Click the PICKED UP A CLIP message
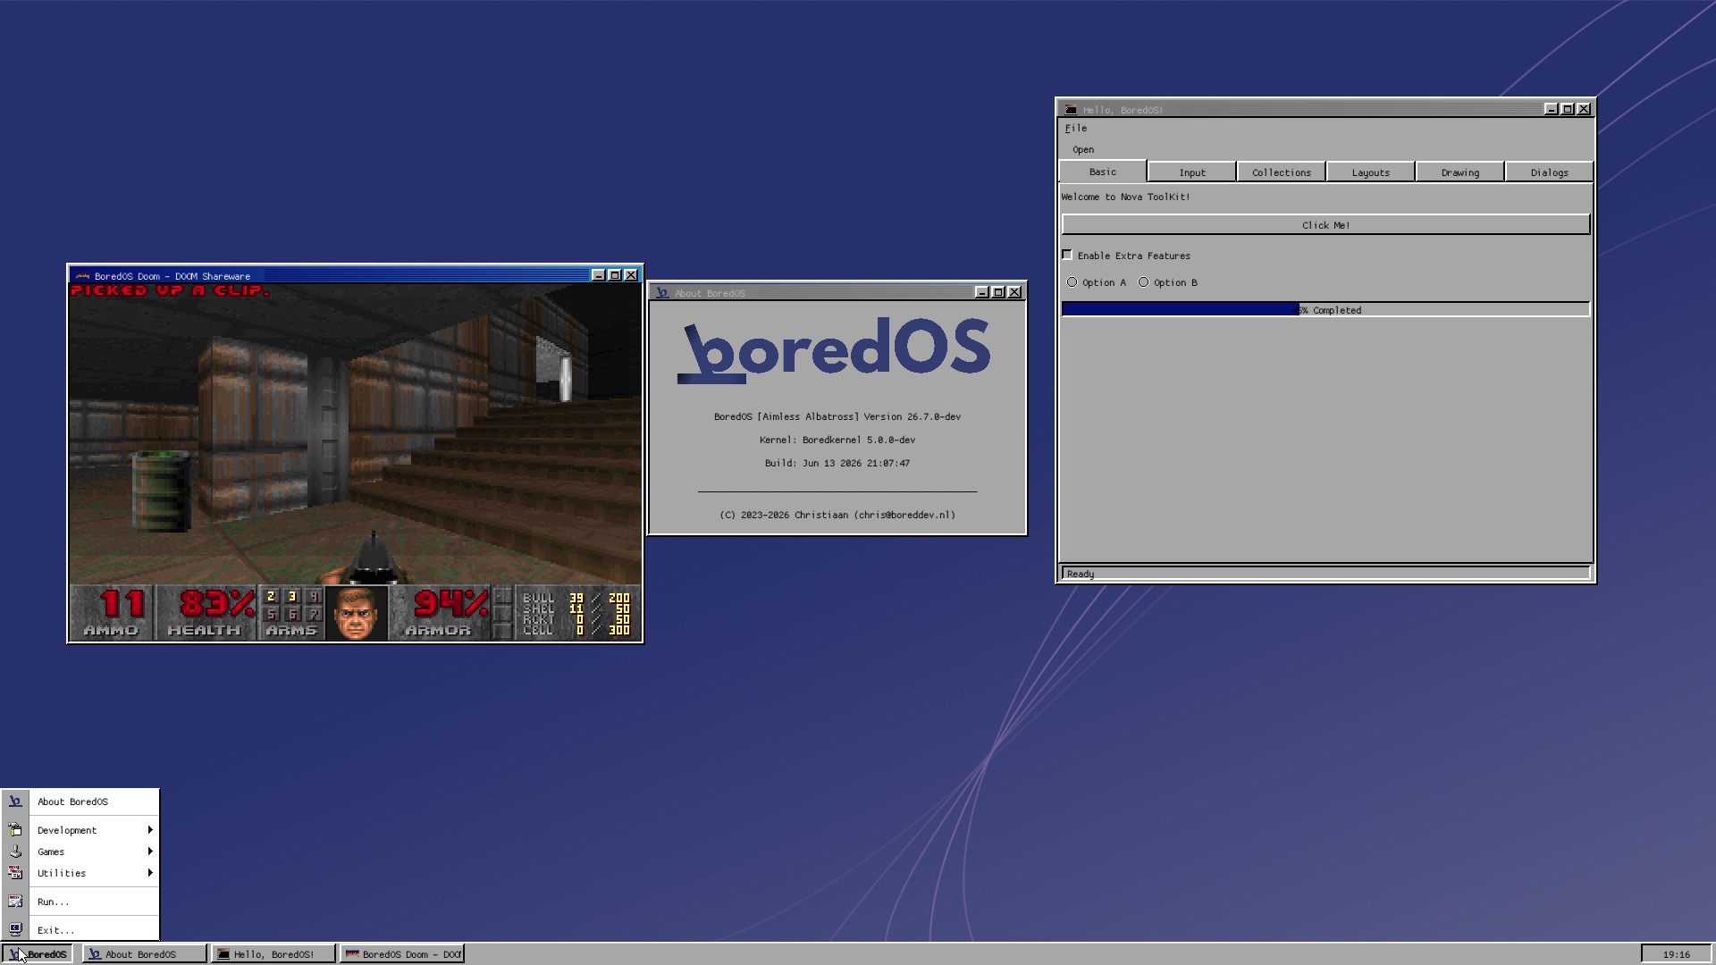The width and height of the screenshot is (1716, 965). coord(170,290)
